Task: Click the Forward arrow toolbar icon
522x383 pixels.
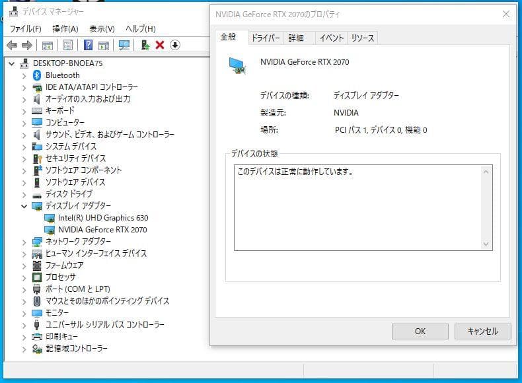Action: click(x=27, y=45)
